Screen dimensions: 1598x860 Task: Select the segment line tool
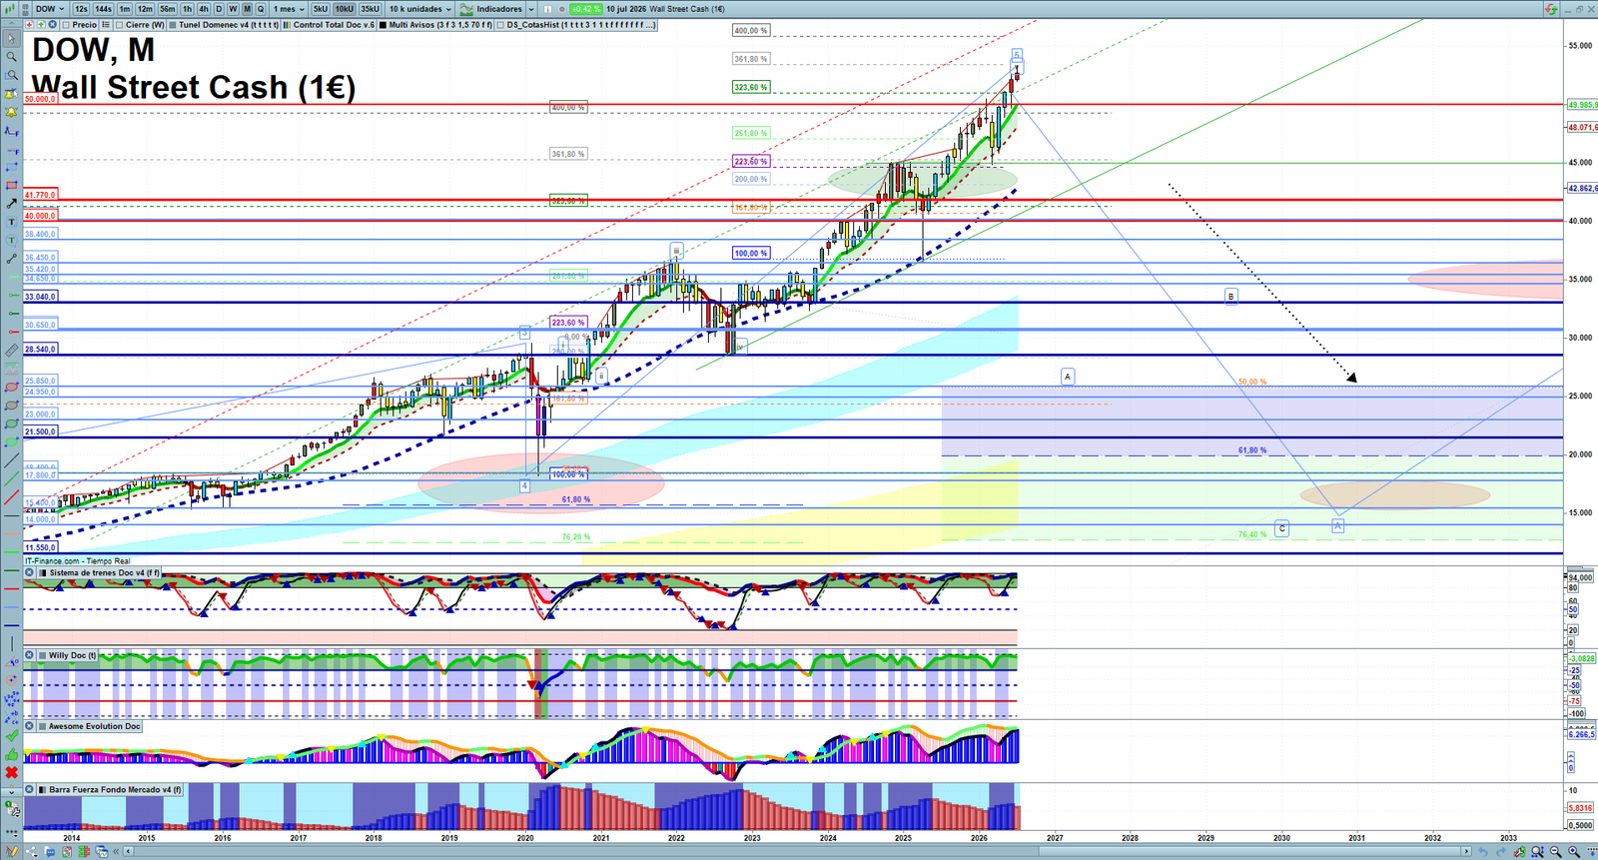tap(12, 259)
